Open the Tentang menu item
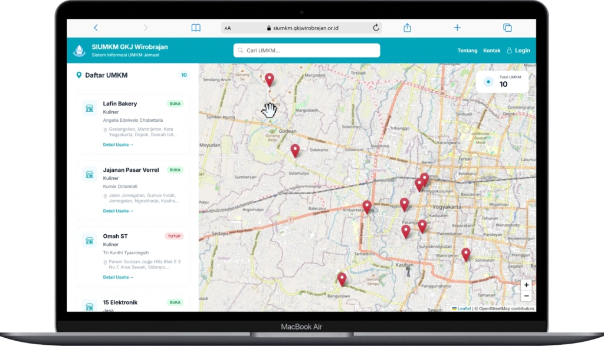Screen dimensions: 604x346 pyautogui.click(x=467, y=51)
